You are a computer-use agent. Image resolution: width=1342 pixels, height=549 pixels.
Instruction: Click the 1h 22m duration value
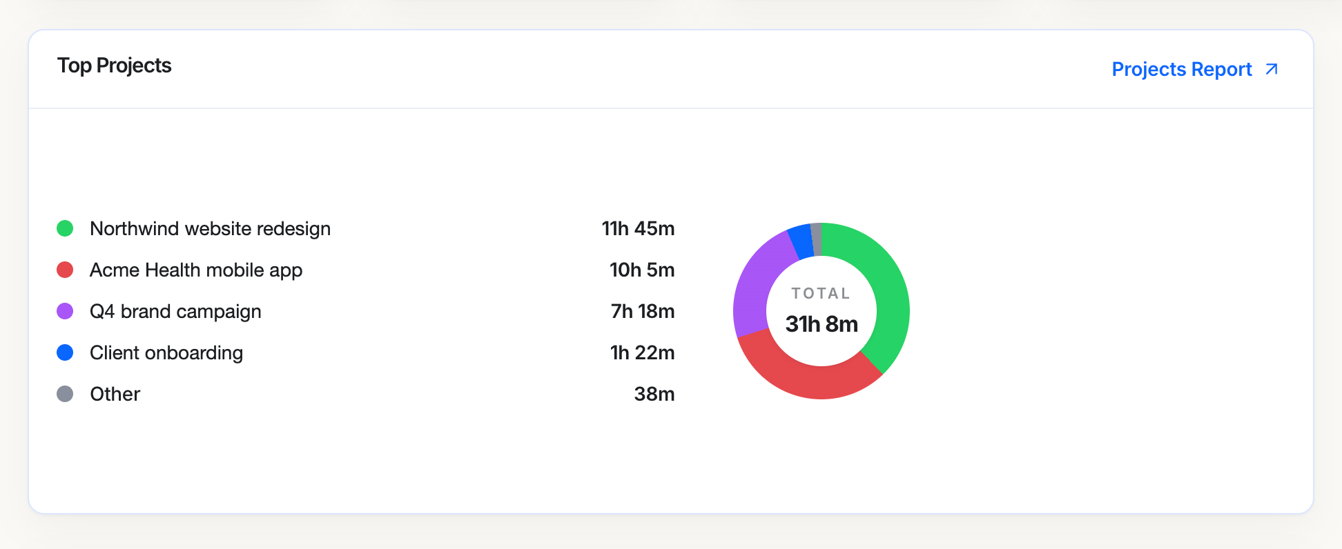pyautogui.click(x=642, y=352)
